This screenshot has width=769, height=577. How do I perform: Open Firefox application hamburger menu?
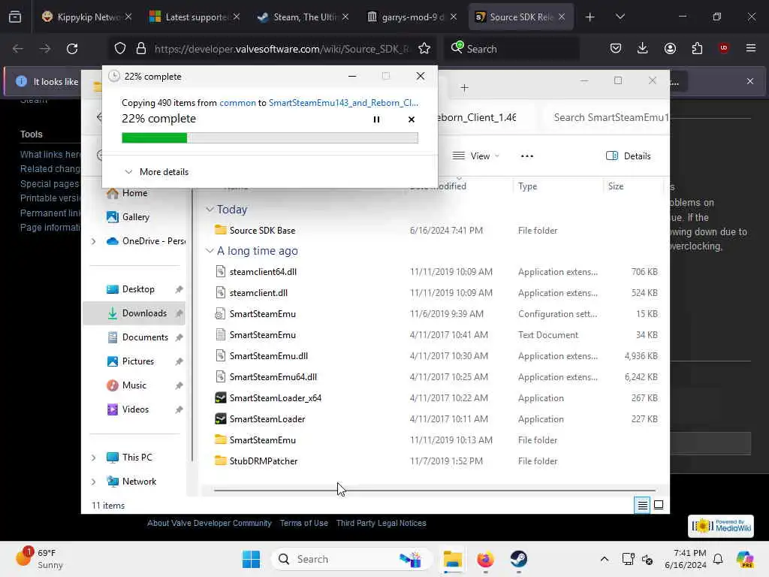pos(750,48)
